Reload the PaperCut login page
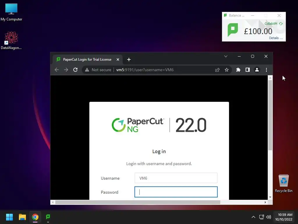 pyautogui.click(x=75, y=70)
